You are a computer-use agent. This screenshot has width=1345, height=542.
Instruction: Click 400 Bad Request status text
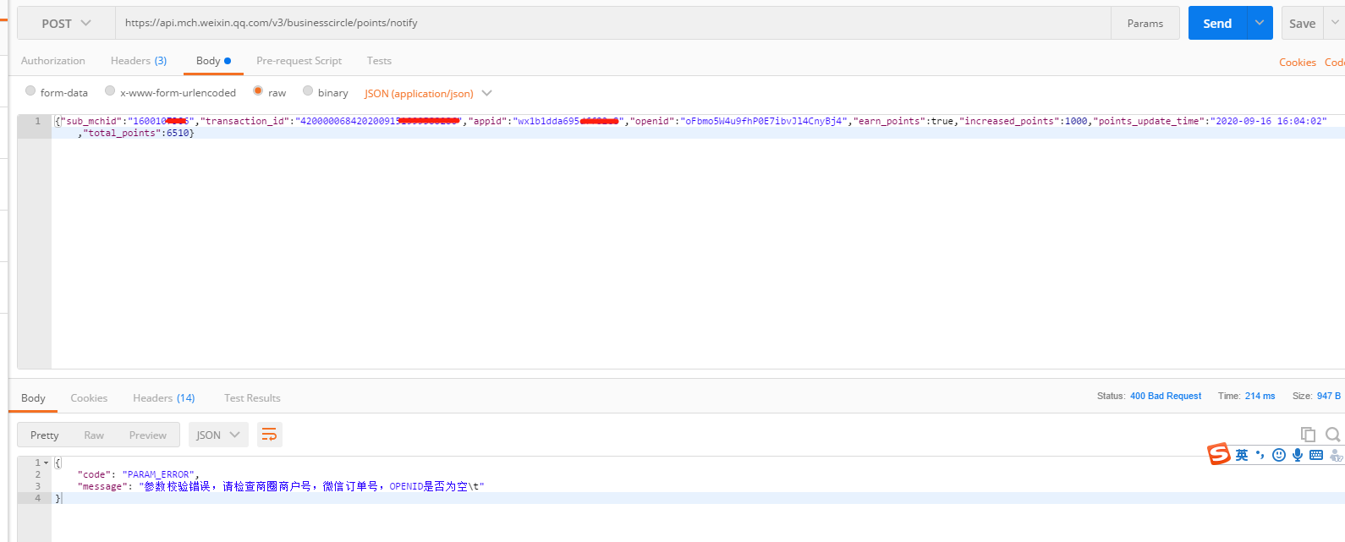[x=1166, y=396]
